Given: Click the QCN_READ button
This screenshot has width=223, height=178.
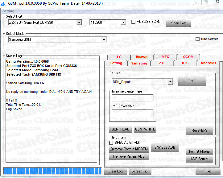Looking at the screenshot, I should [x=120, y=129].
